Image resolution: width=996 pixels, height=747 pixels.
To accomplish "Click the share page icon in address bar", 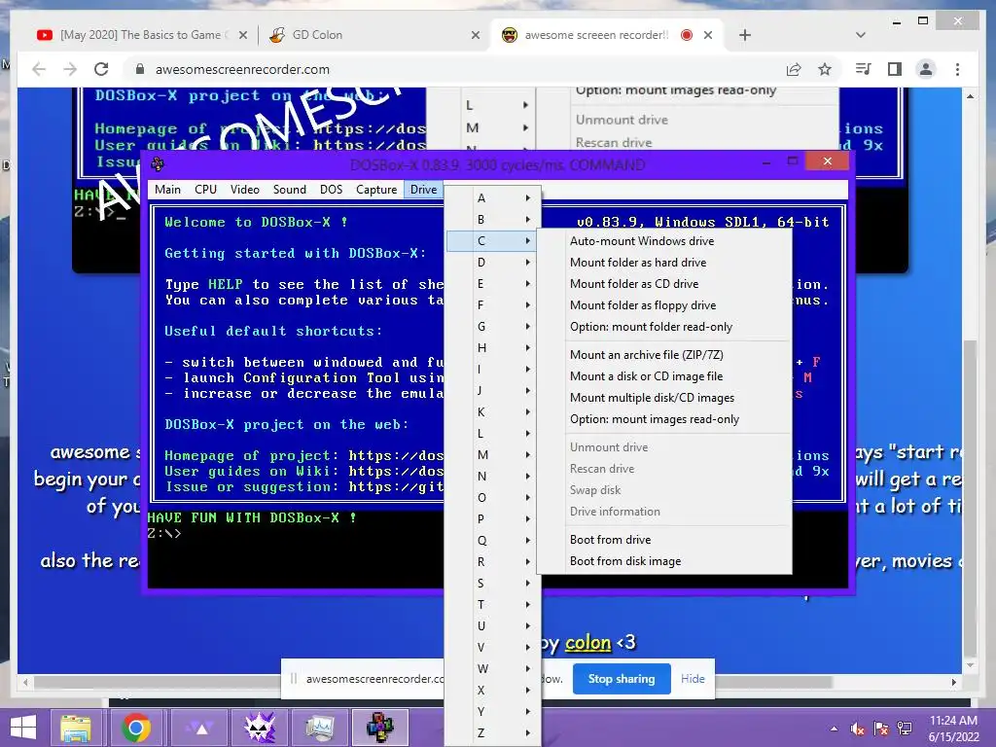I will tap(794, 69).
